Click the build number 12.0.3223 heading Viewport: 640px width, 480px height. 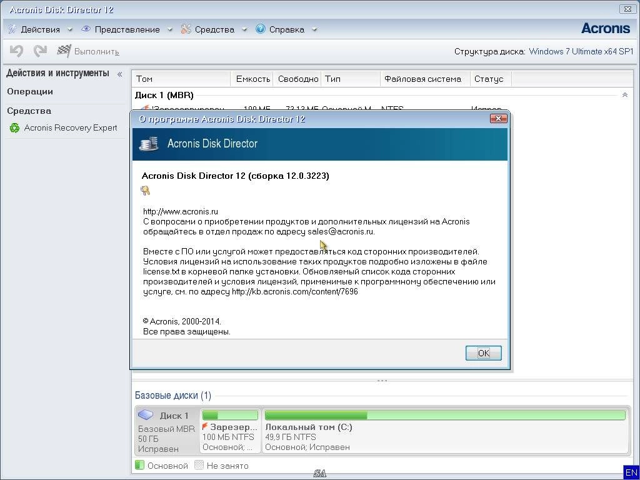tap(235, 176)
